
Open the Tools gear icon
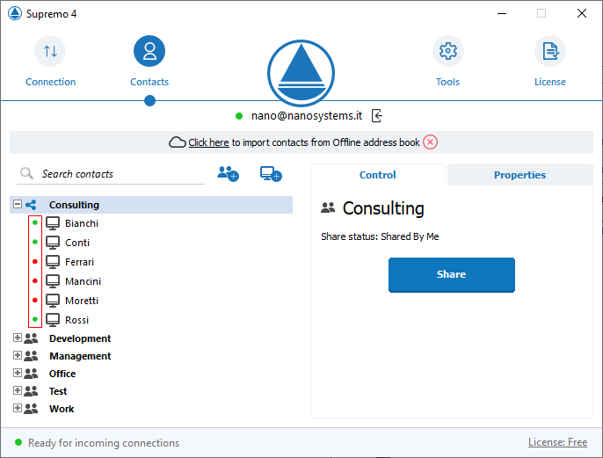tap(448, 51)
